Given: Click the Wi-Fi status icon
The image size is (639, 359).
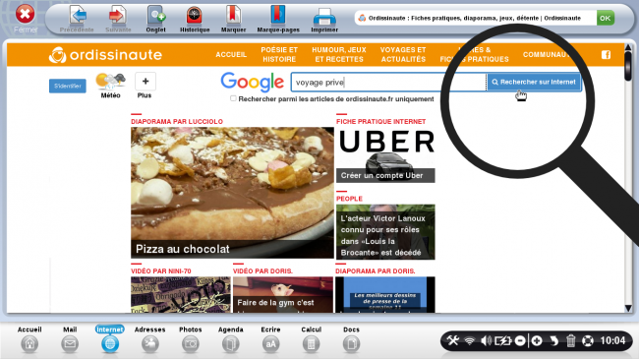Looking at the screenshot, I should [x=470, y=340].
